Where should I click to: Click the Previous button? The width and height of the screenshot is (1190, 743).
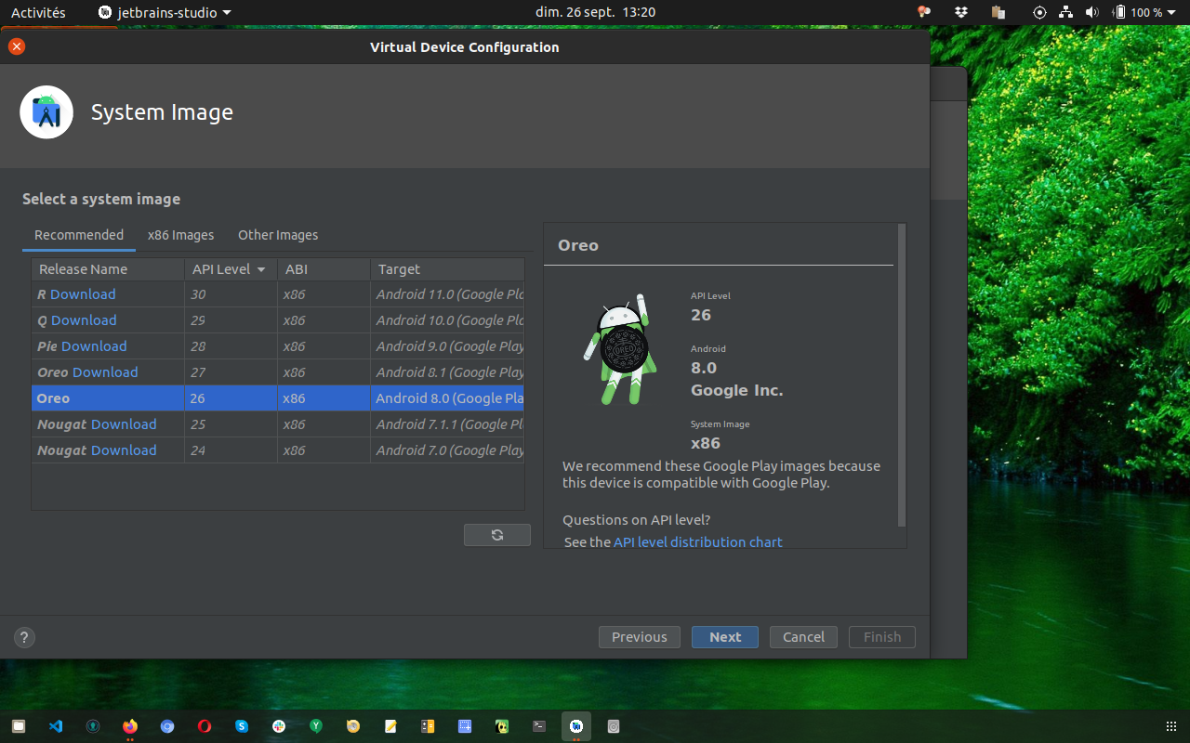click(640, 637)
